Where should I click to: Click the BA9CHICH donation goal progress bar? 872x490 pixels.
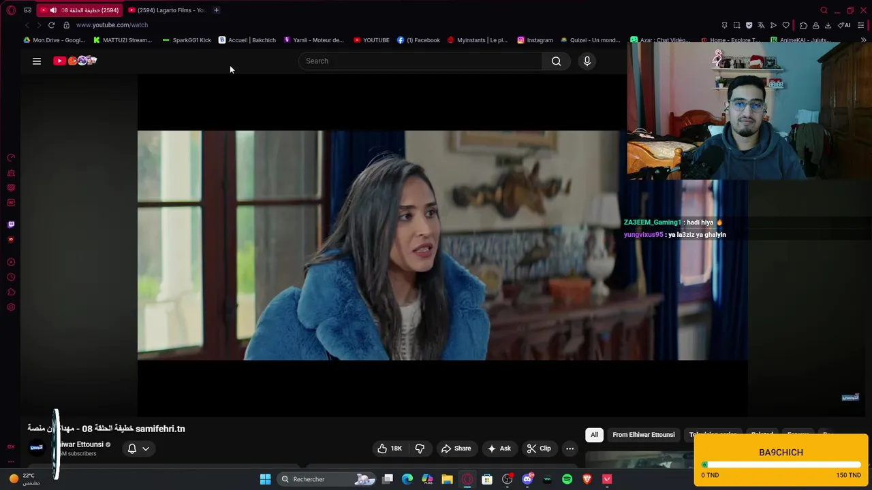781,465
